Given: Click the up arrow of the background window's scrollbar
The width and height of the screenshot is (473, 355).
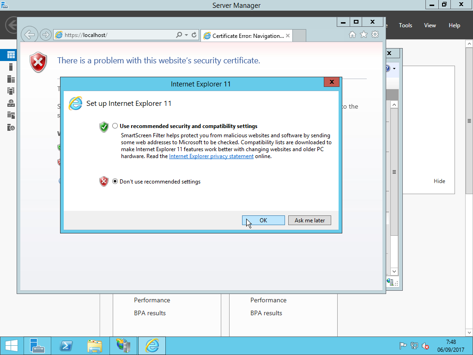Looking at the screenshot, I should click(x=394, y=104).
